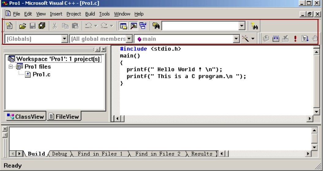Open the Project menu
Image resolution: width=323 pixels, height=171 pixels.
coord(73,14)
